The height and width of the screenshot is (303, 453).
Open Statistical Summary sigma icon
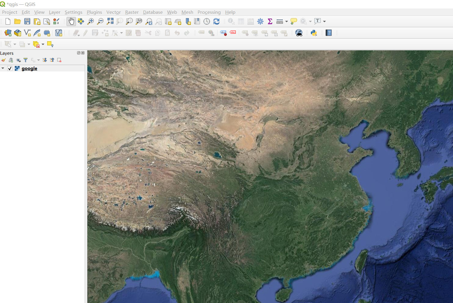(270, 21)
